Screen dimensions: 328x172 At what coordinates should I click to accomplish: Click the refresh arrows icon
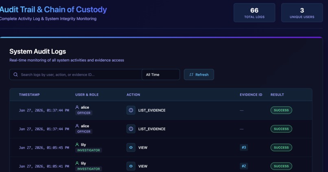pyautogui.click(x=191, y=74)
